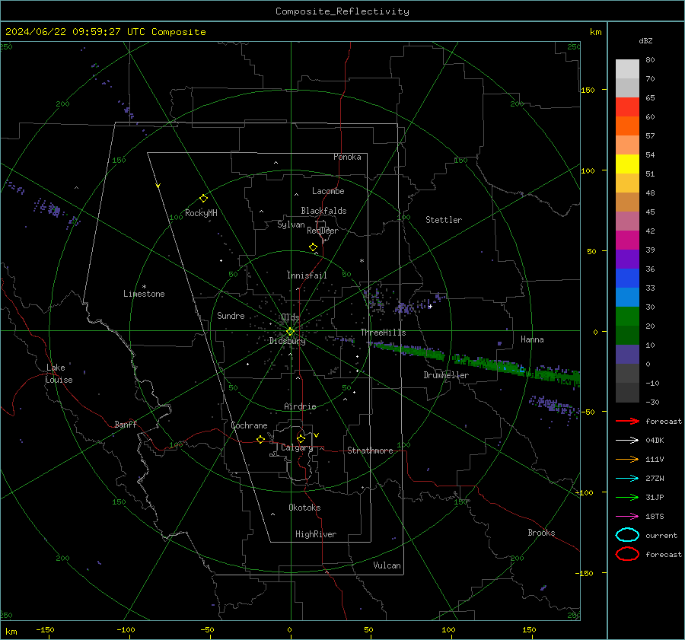Click the yellow 54 dBZ legend swatch

627,164
